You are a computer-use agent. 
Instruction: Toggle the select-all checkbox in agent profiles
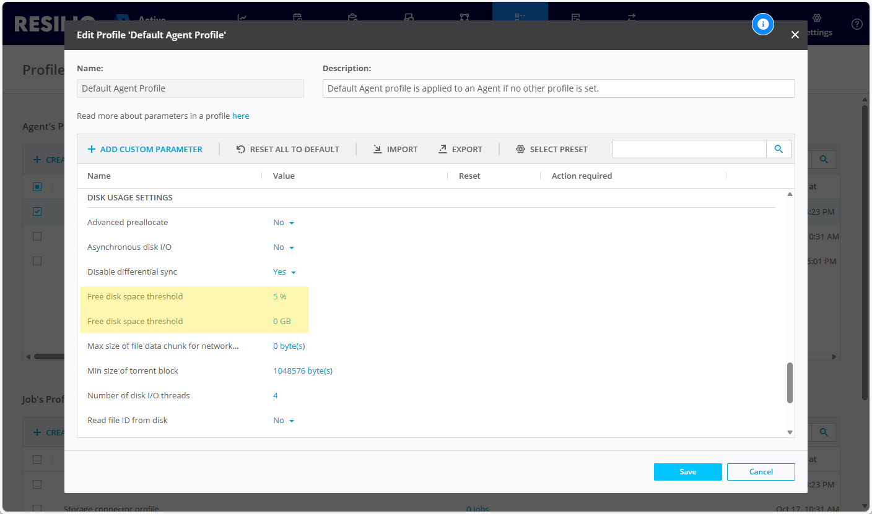37,187
